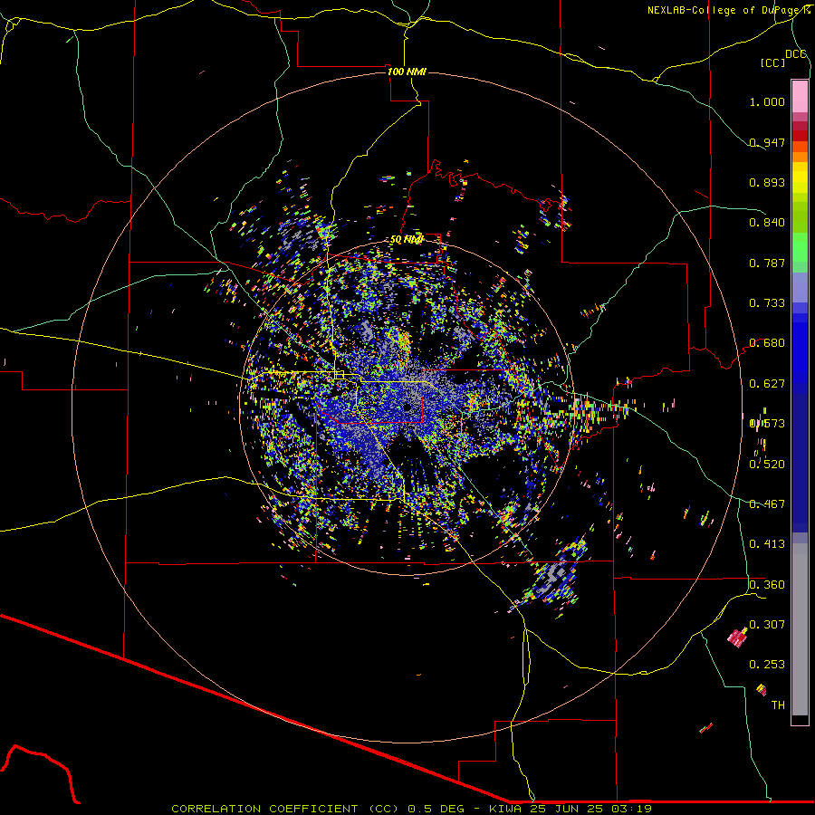
Task: Pick the red swatch on the color bar
Action: 800,136
